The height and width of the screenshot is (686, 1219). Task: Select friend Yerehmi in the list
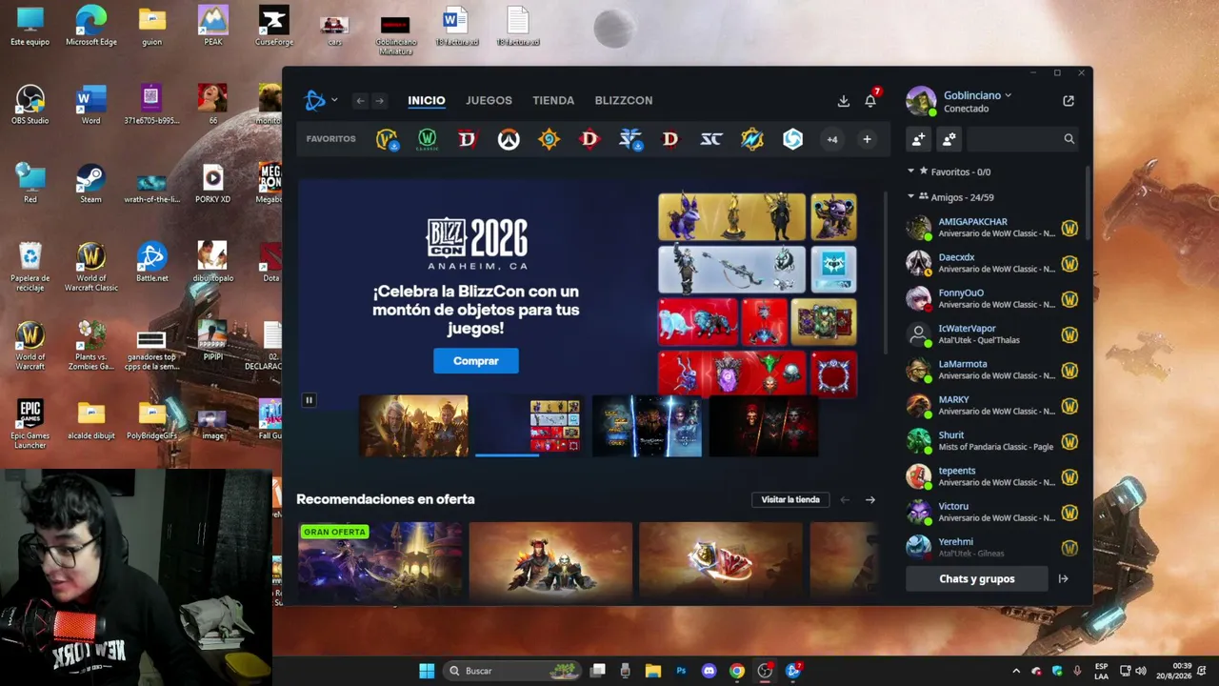[991, 548]
